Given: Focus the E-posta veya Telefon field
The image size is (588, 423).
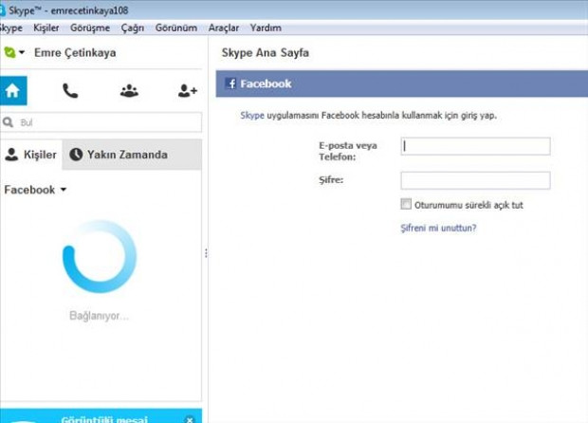Looking at the screenshot, I should pos(475,146).
